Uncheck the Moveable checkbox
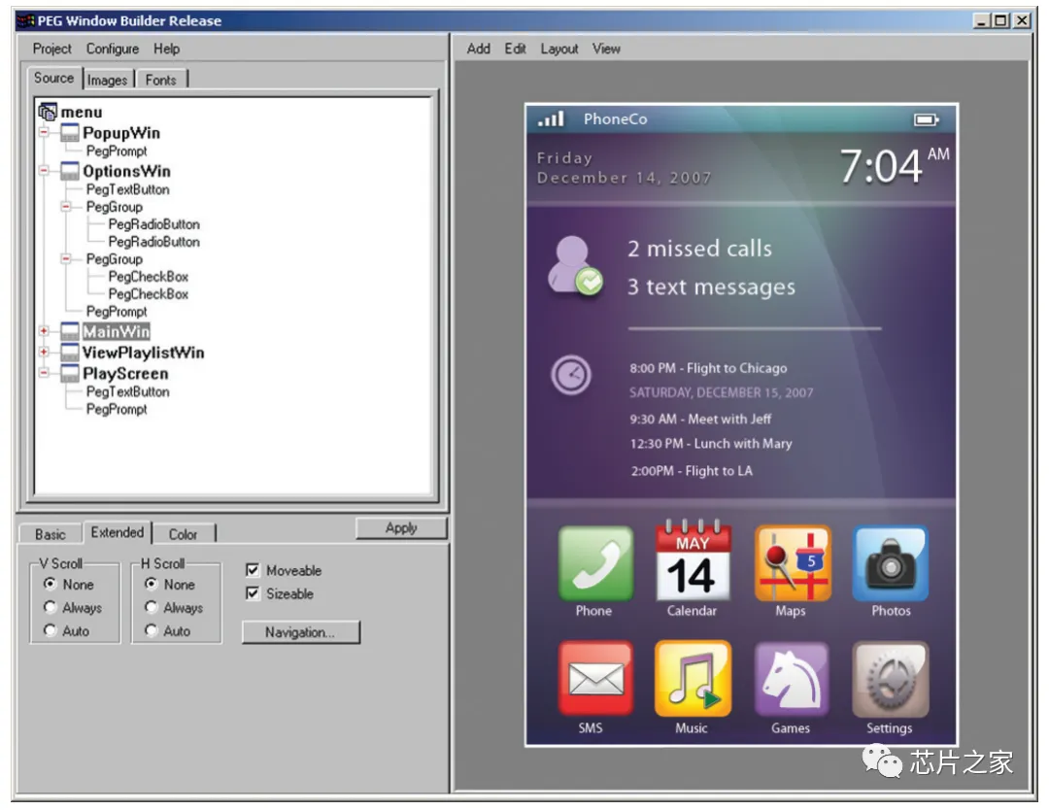1049x810 pixels. click(x=254, y=570)
